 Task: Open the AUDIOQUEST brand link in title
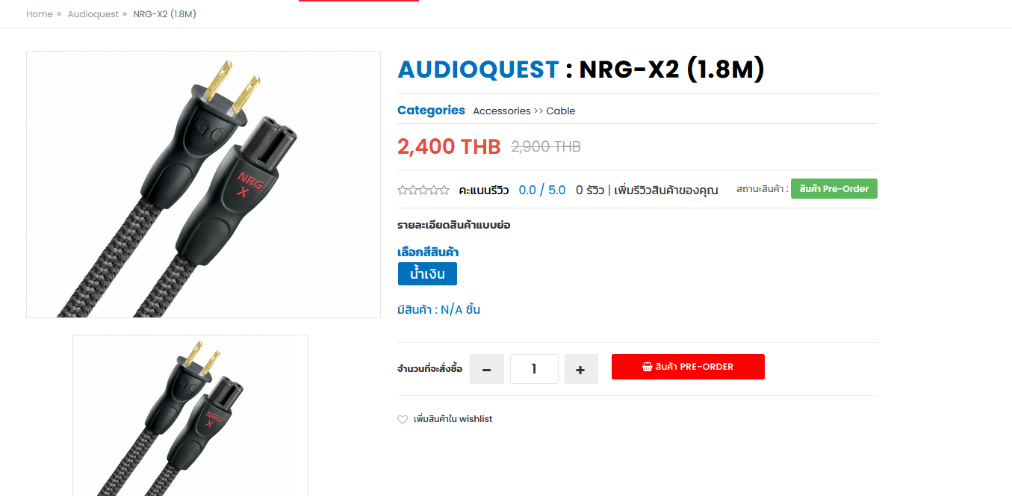click(478, 69)
